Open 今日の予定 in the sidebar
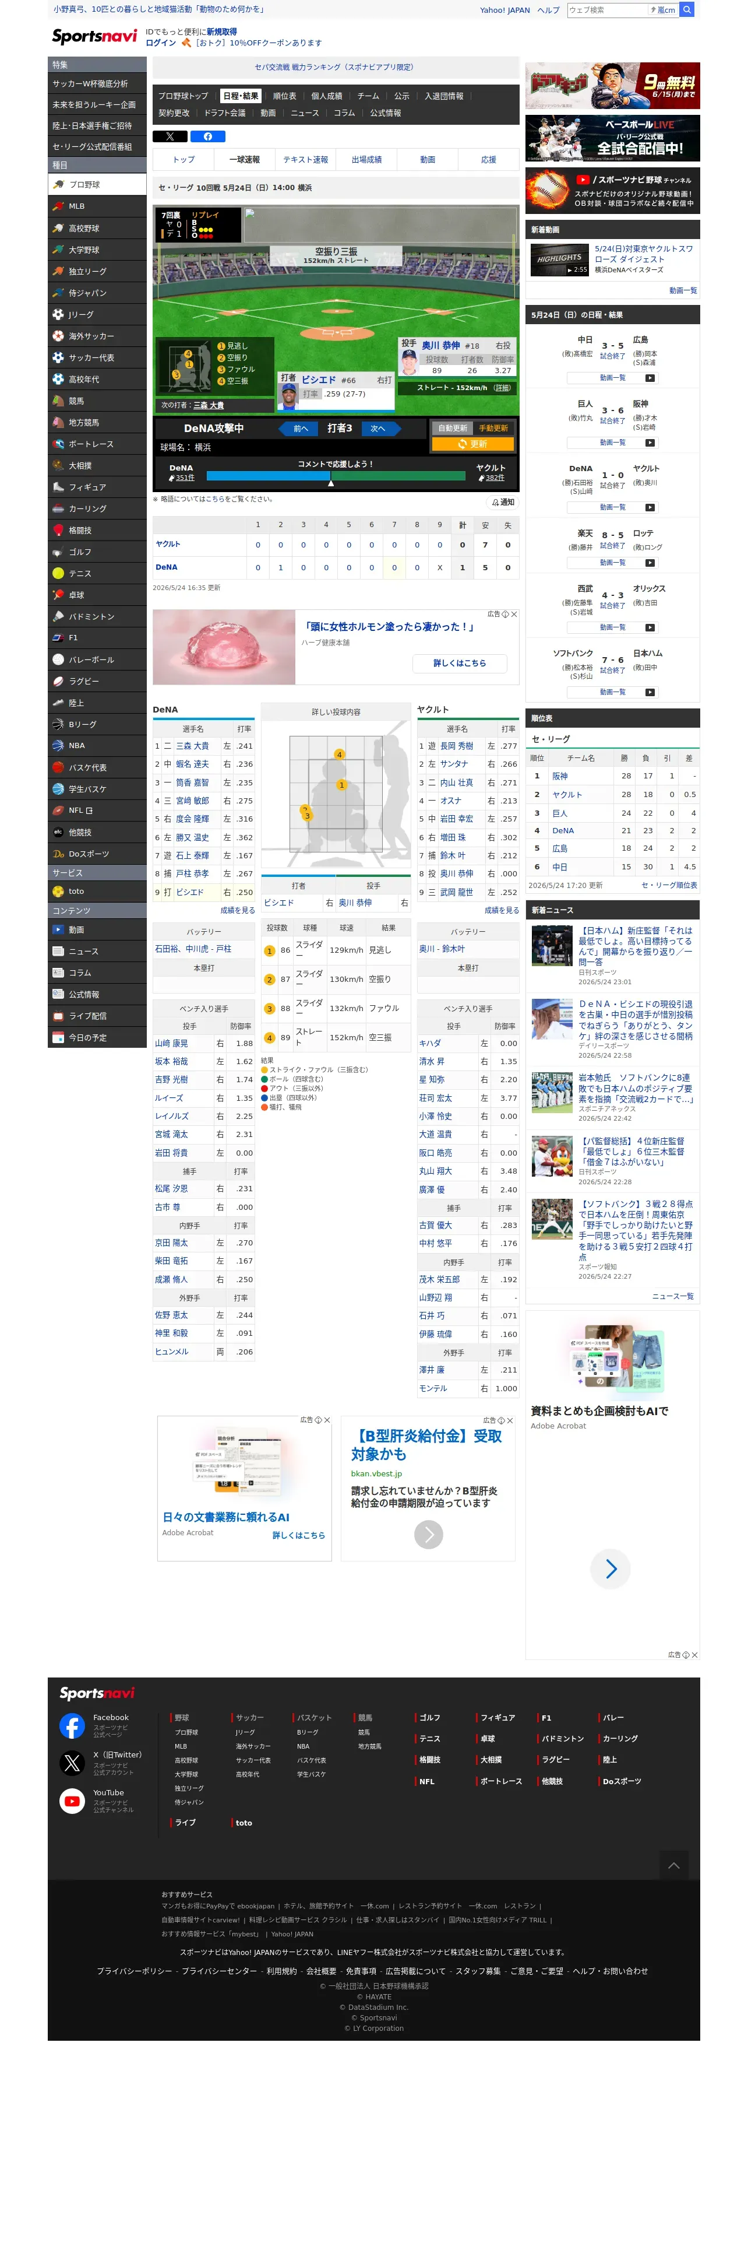This screenshot has height=2246, width=748. [97, 1037]
